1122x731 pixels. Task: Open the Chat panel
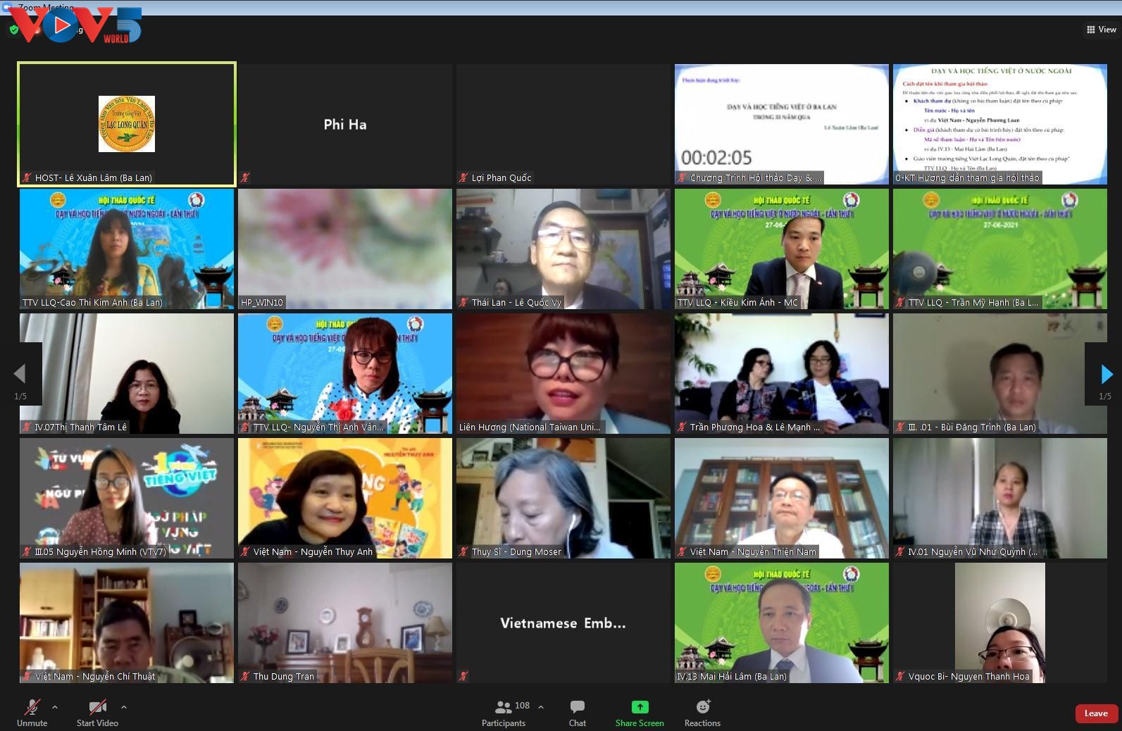click(577, 708)
